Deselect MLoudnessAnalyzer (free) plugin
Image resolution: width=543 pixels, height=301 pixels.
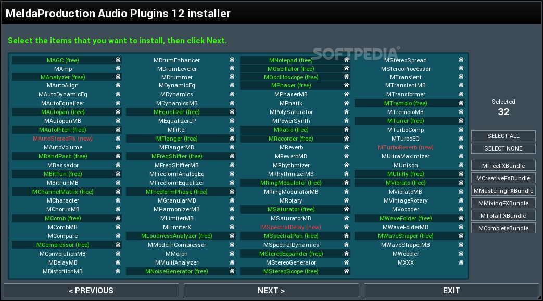[x=177, y=236]
